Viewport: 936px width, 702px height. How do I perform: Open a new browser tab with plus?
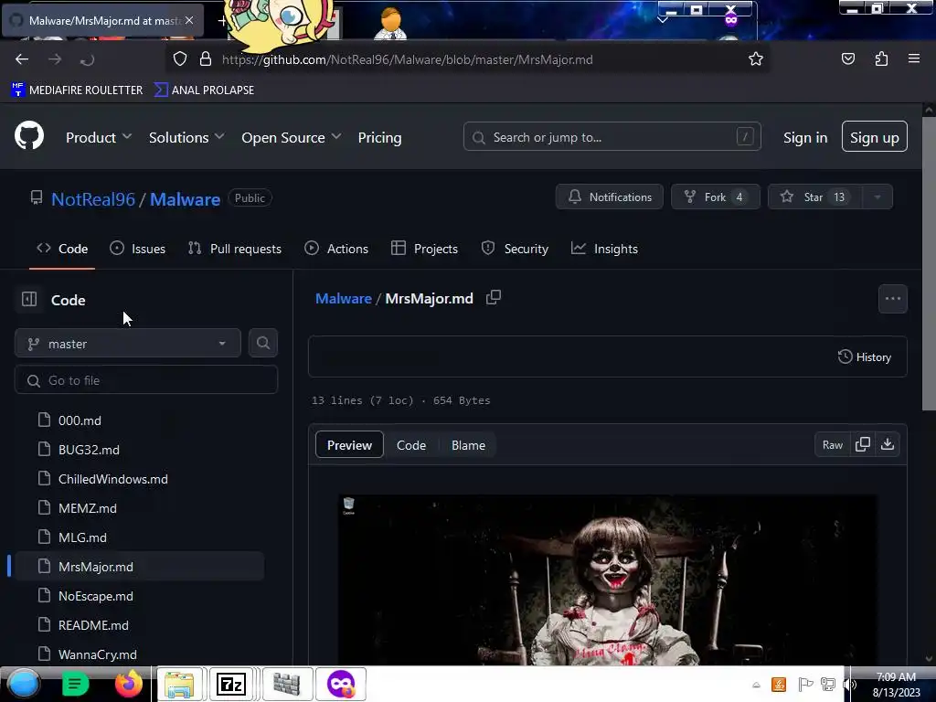[221, 21]
